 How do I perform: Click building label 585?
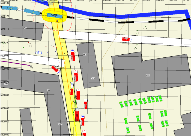click(x=60, y=124)
